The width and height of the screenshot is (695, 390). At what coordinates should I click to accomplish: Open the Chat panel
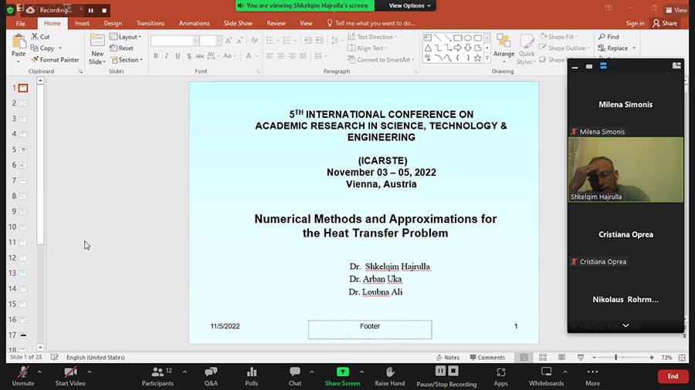coord(295,375)
